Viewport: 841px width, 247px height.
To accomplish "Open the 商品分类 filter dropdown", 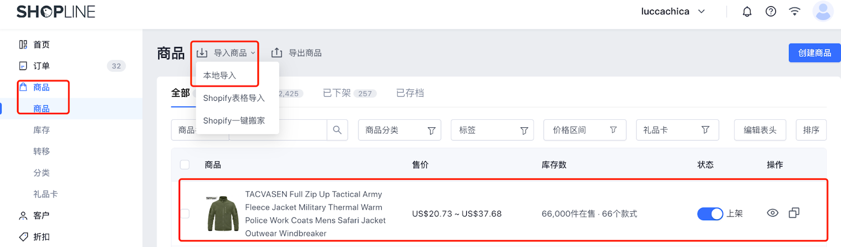I will tap(399, 130).
